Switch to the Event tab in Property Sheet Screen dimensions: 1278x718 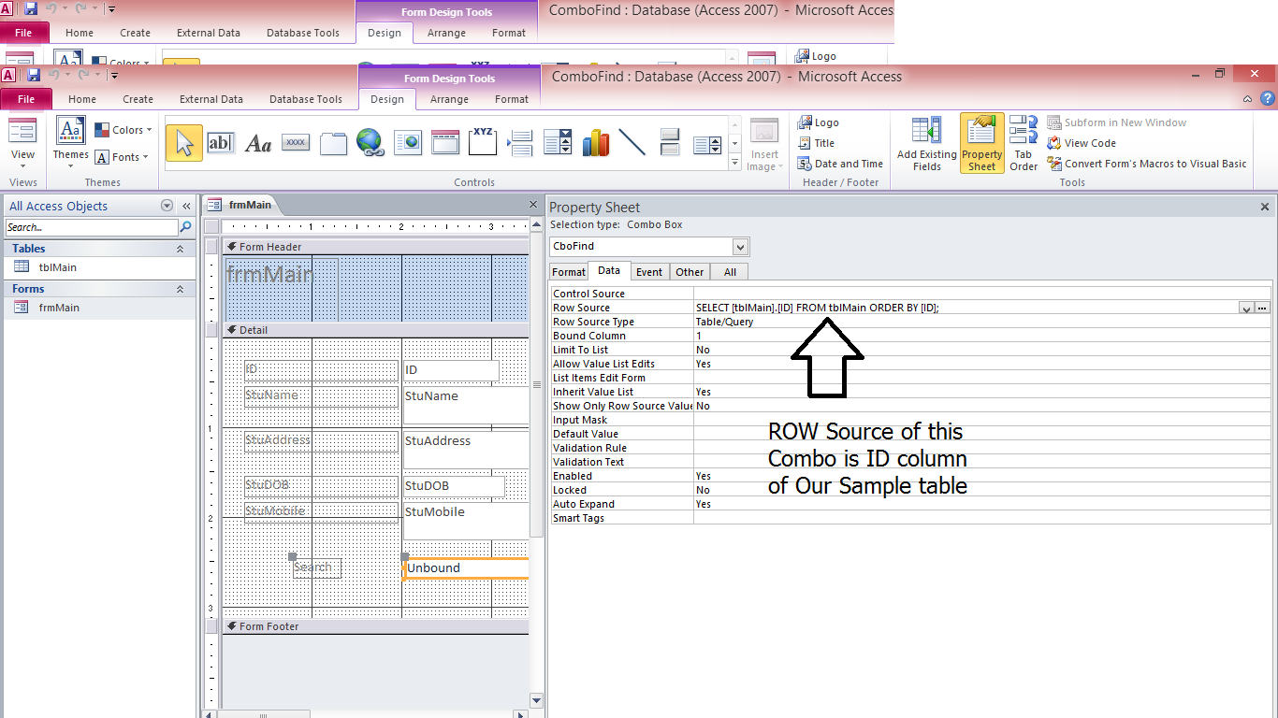[x=649, y=271]
